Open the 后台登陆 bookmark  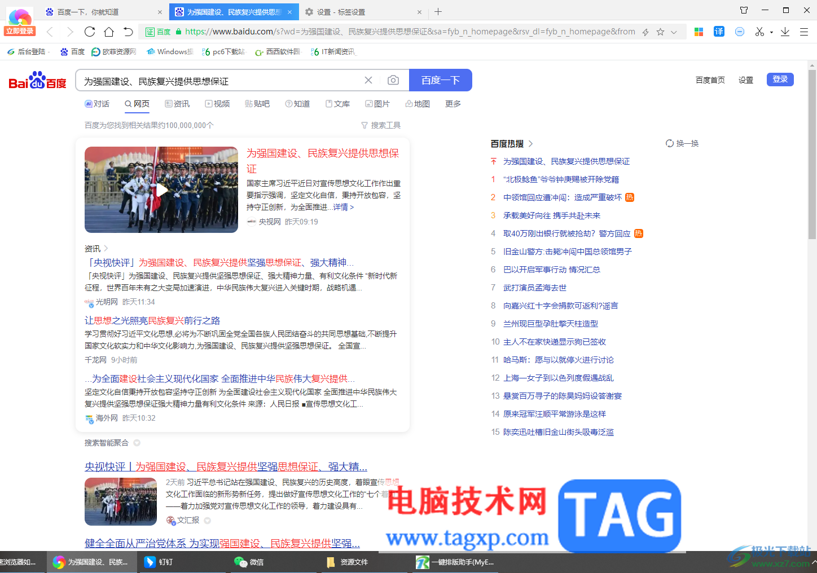(x=27, y=52)
